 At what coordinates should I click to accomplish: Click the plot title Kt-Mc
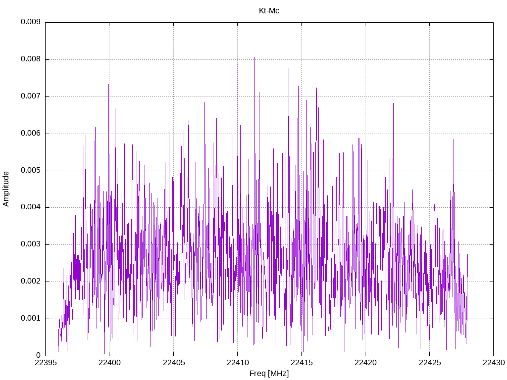click(x=269, y=11)
